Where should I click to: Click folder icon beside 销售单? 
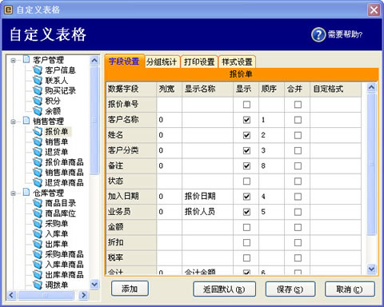pos(38,142)
